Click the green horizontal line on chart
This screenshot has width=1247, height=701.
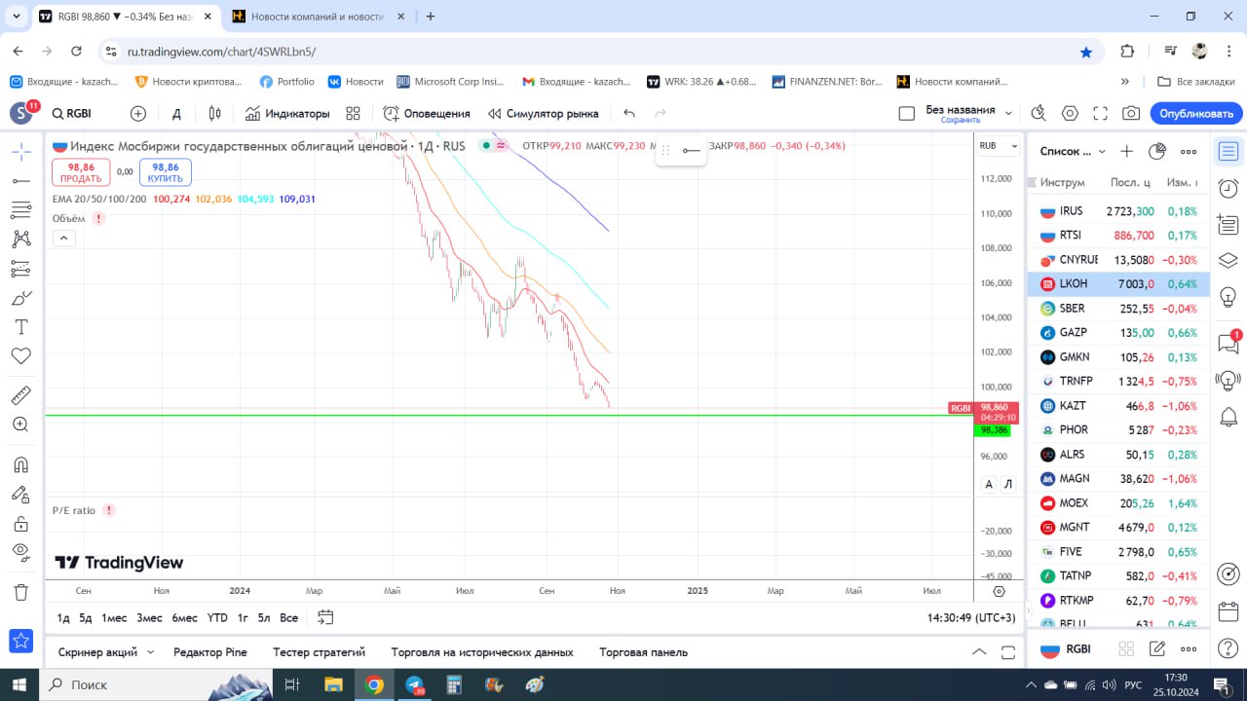coord(509,416)
